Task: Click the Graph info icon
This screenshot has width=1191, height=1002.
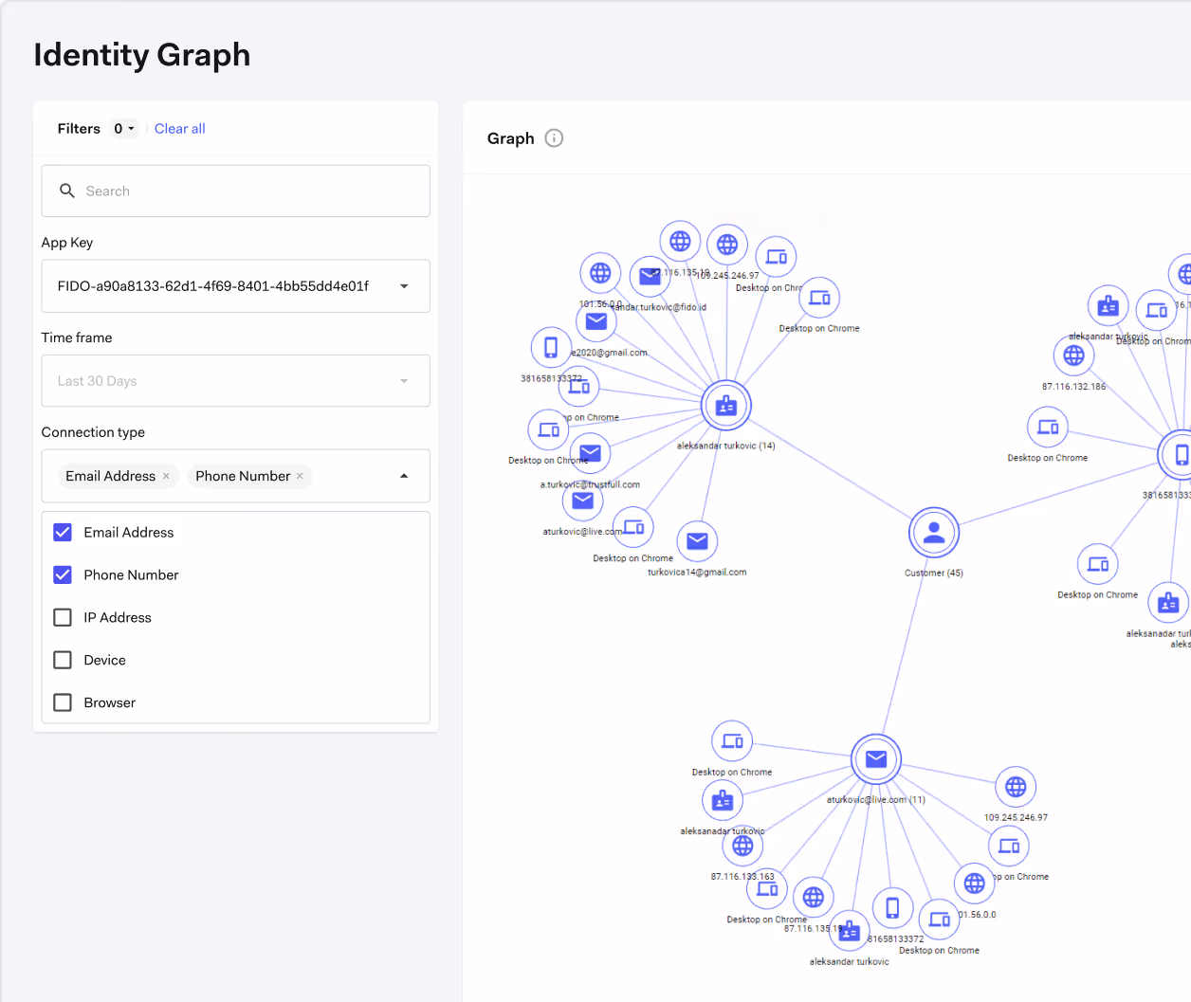Action: click(554, 137)
